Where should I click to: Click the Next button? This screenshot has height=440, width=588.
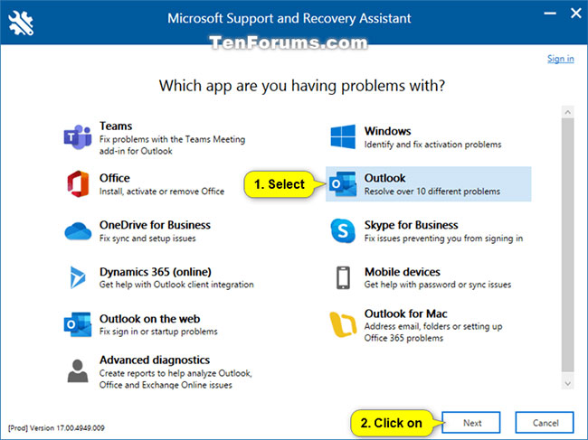(x=471, y=423)
